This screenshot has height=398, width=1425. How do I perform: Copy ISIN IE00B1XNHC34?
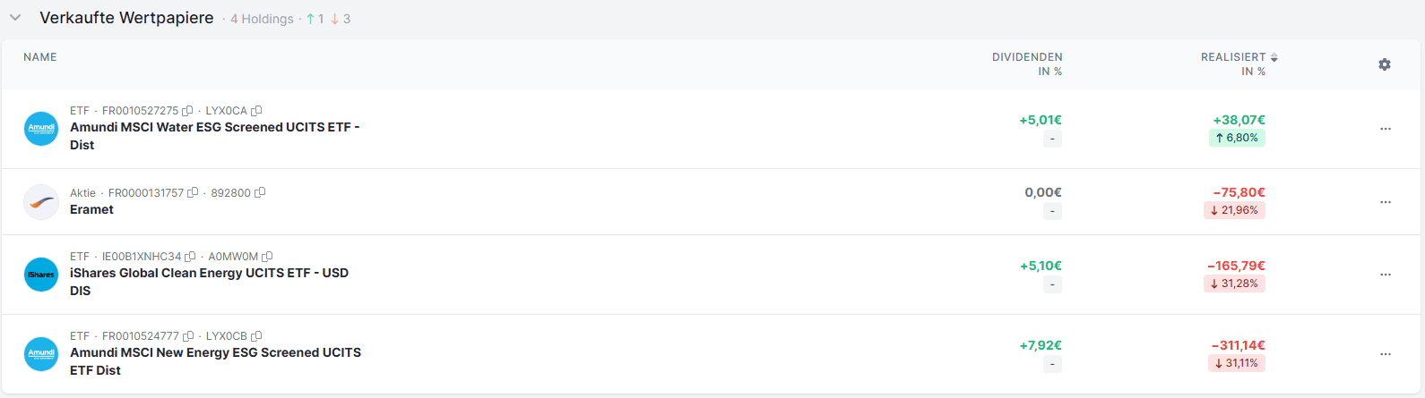tap(190, 257)
